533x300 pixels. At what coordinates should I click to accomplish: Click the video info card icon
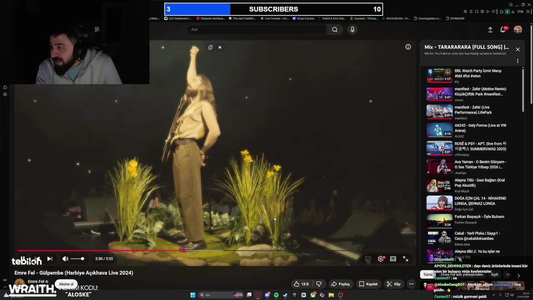(x=408, y=47)
